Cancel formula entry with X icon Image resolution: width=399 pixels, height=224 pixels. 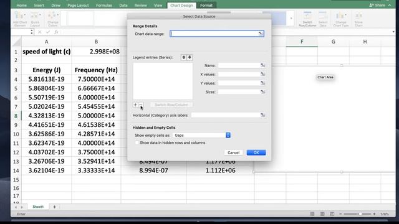click(x=39, y=32)
